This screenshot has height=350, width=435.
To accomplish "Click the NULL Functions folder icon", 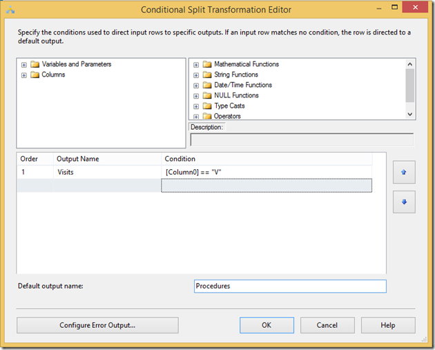I will click(x=207, y=95).
